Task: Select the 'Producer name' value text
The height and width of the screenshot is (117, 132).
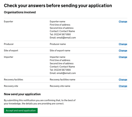Action: 58,44
